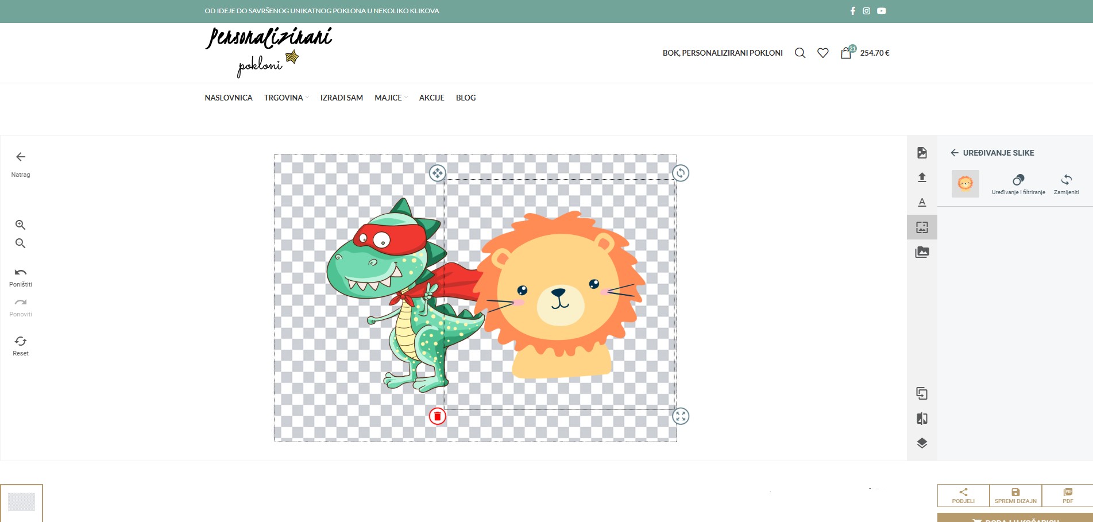The width and height of the screenshot is (1093, 522).
Task: Open the image gallery sidebar icon
Action: pos(922,252)
